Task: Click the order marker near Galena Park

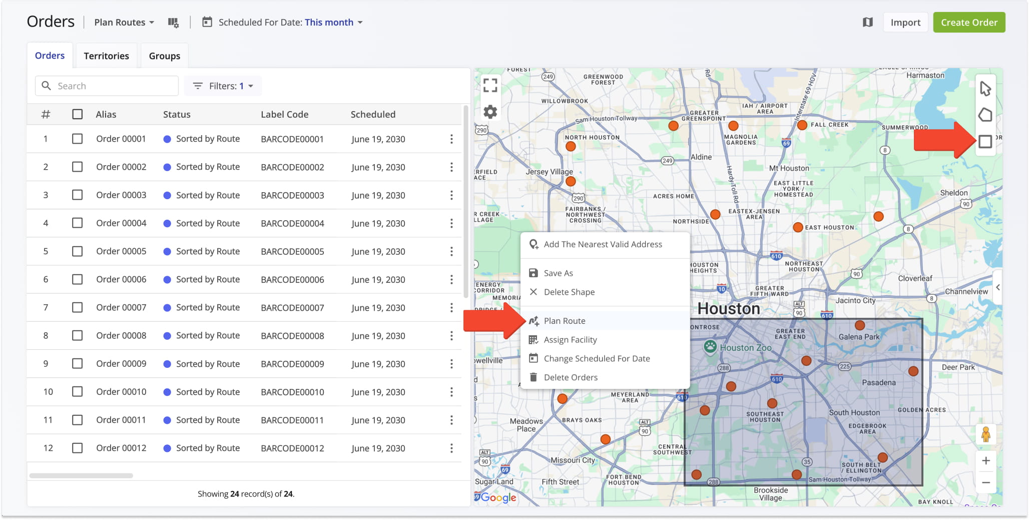Action: click(x=860, y=325)
